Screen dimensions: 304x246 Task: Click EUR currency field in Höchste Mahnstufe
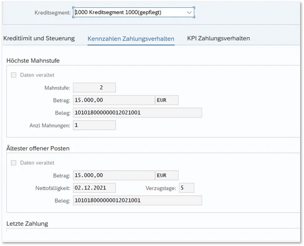click(x=167, y=100)
